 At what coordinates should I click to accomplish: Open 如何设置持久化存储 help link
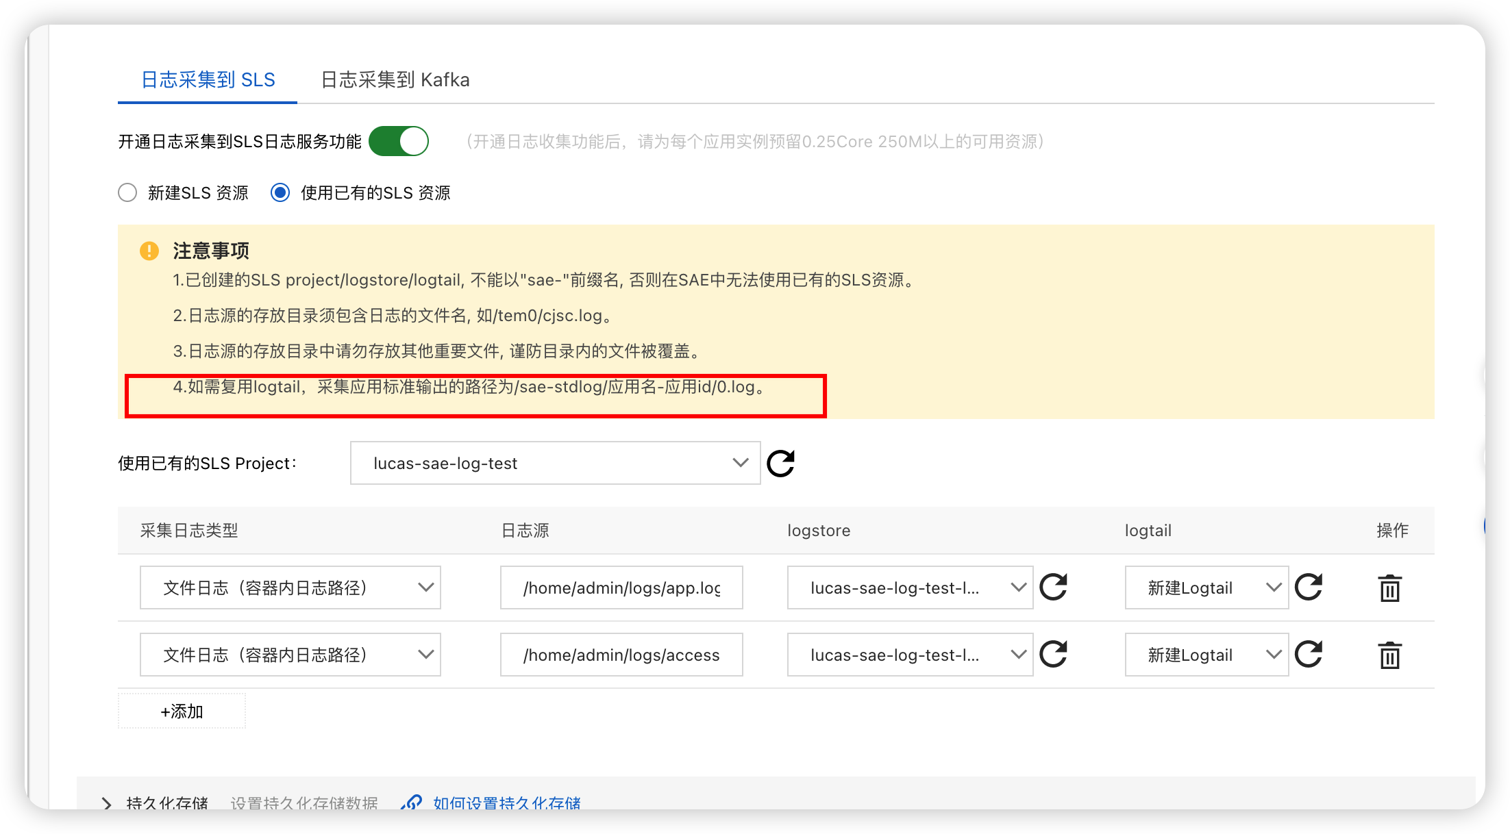[507, 803]
